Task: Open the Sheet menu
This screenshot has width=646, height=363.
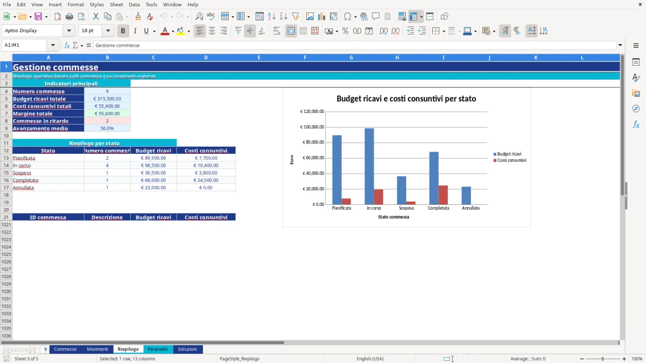Action: click(x=116, y=4)
